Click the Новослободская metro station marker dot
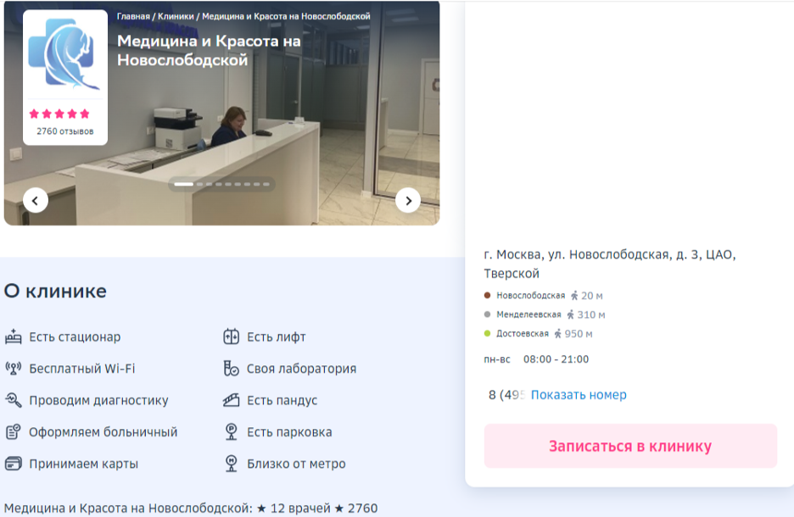794x517 pixels. (x=486, y=295)
